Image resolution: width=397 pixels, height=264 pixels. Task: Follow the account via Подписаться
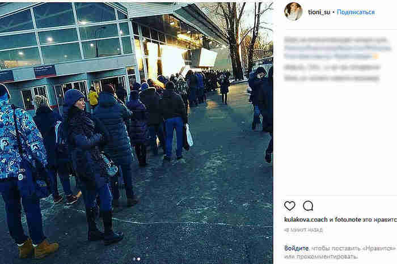point(356,12)
